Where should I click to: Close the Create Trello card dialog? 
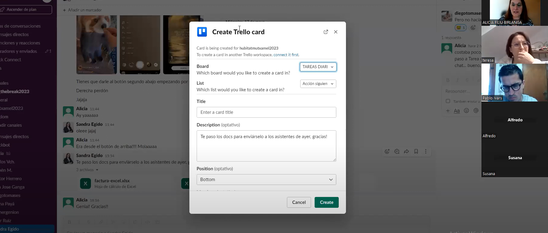(336, 32)
